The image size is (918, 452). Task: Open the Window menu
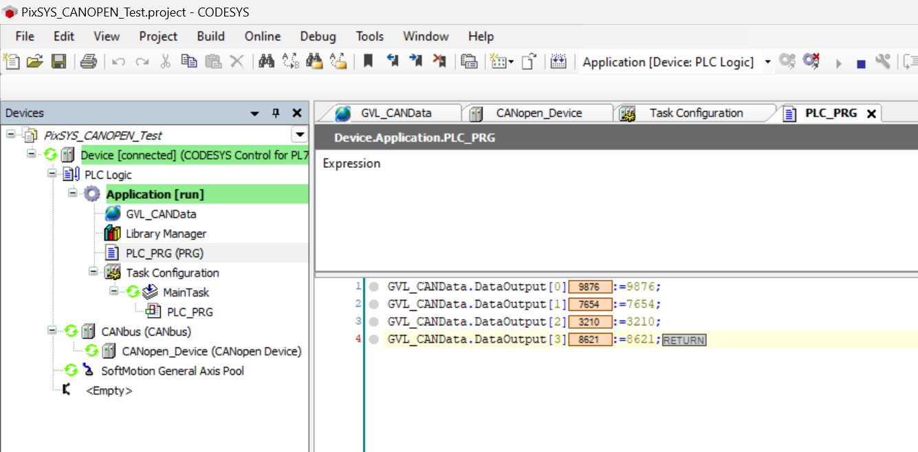pos(426,36)
